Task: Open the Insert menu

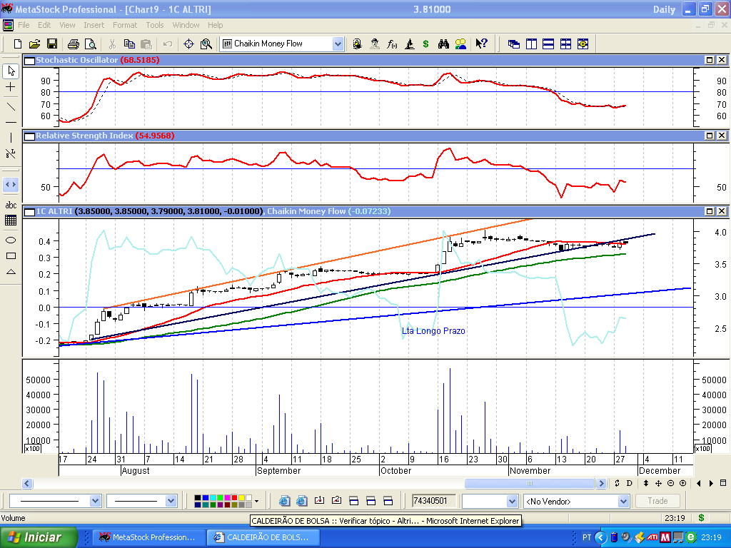Action: [x=94, y=25]
